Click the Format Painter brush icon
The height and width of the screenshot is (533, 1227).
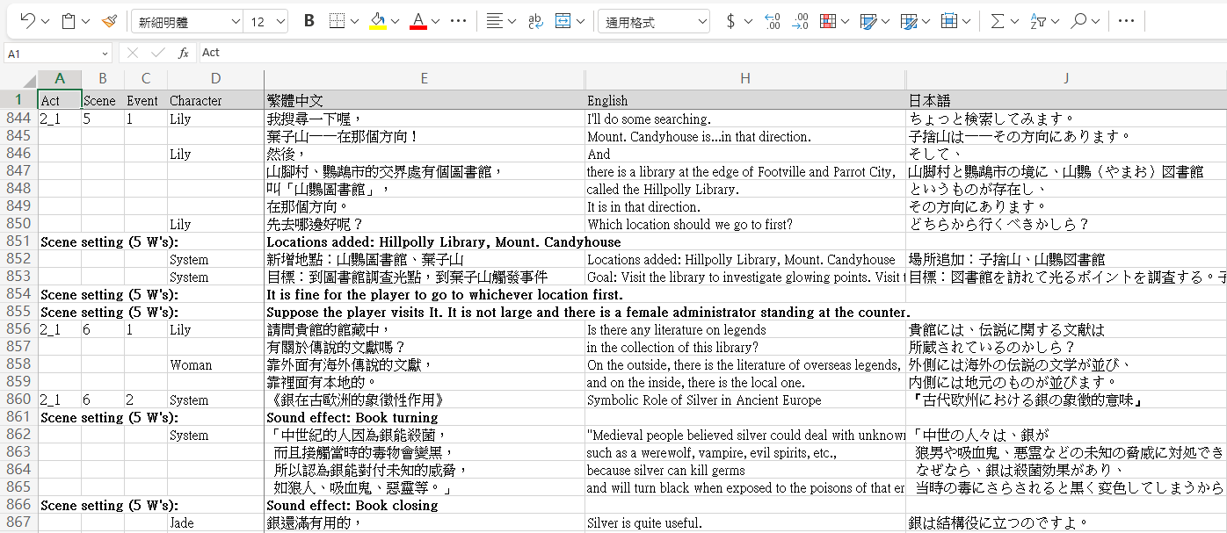click(x=109, y=21)
